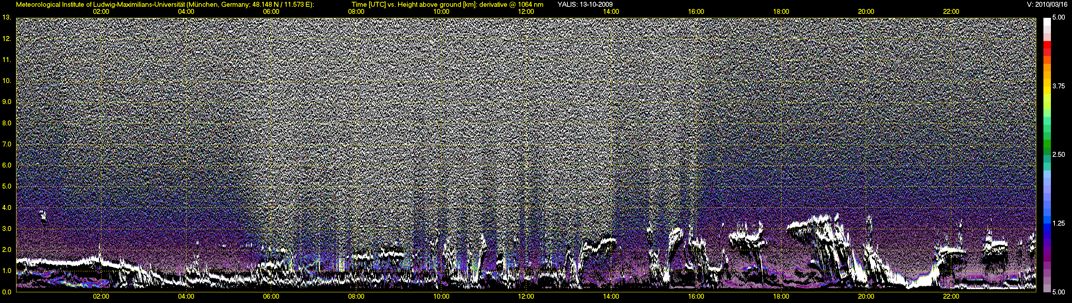
Task: Pick the deep blue segment of the color bar
Action: coord(1047,228)
